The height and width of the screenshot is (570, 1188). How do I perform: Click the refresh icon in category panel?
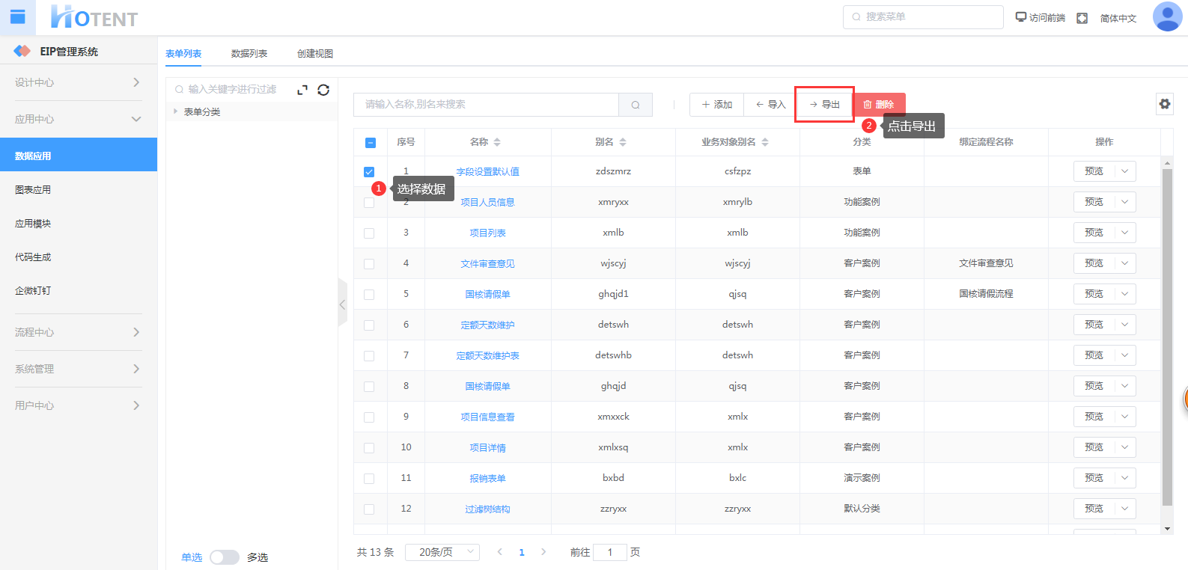pos(323,90)
